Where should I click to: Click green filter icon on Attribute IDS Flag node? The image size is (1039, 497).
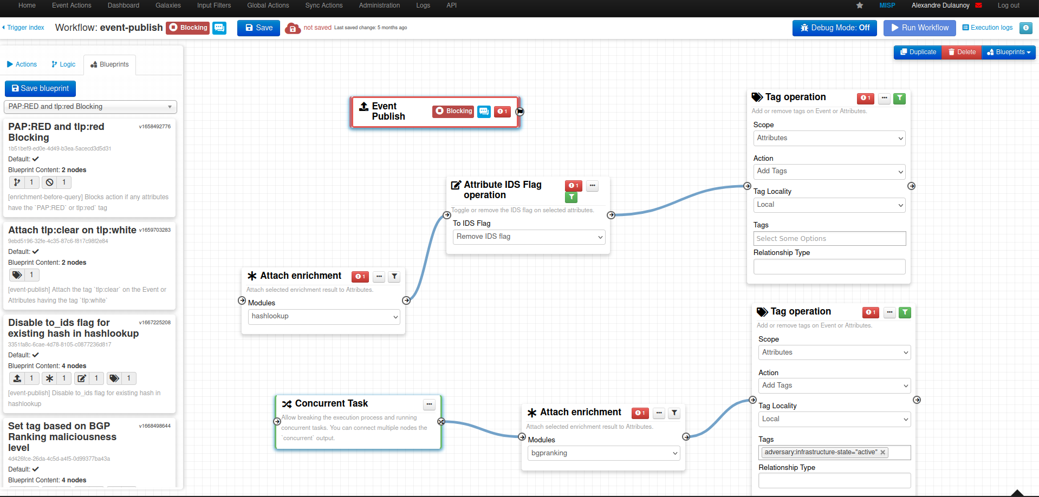(572, 198)
